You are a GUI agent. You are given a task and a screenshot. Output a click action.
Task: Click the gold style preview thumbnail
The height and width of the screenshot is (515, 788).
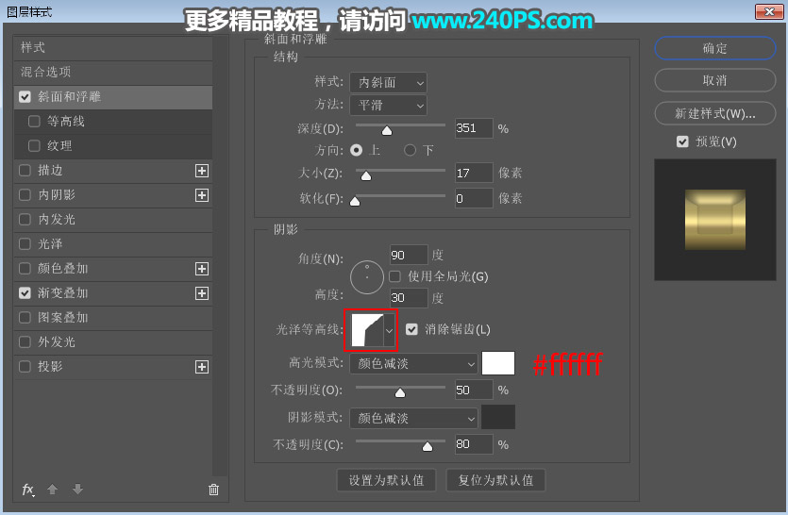[x=715, y=220]
